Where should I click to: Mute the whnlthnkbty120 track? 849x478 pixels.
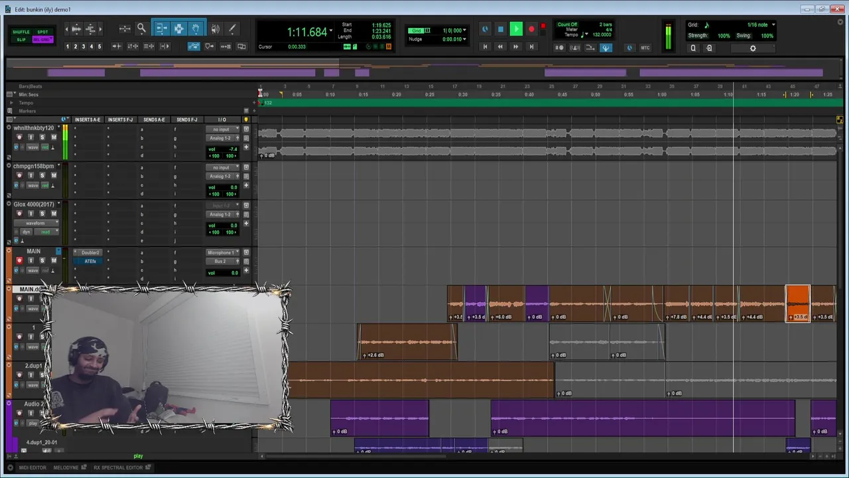pos(54,137)
